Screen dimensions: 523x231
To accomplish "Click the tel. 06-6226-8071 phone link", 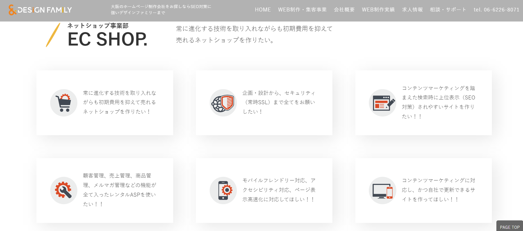I will 496,10.
